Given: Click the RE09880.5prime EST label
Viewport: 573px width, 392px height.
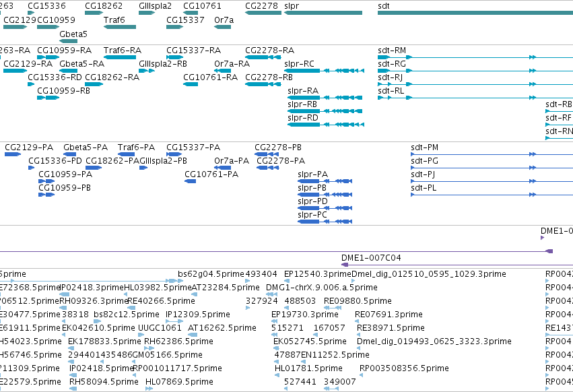Looking at the screenshot, I should point(358,301).
